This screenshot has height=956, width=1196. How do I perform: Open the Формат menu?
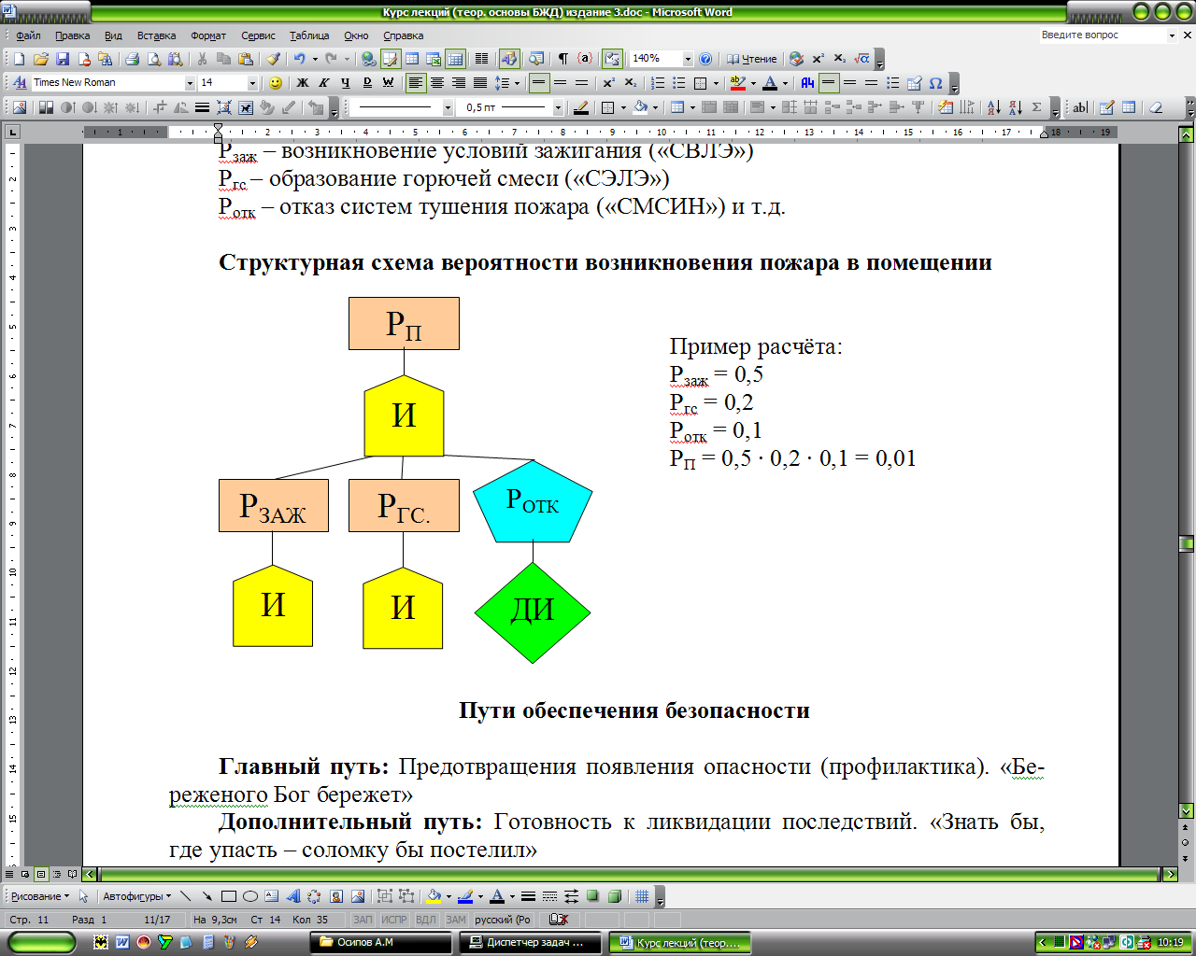click(x=208, y=35)
